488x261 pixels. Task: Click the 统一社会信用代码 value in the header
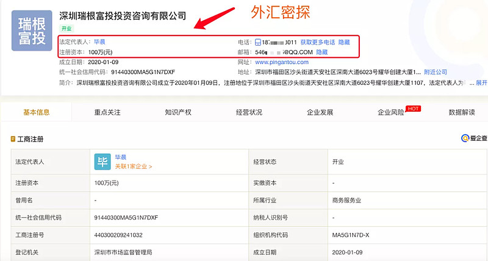tap(143, 72)
